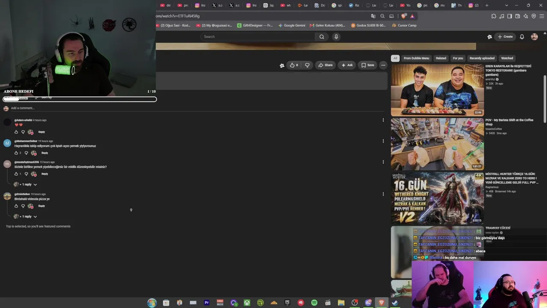Image resolution: width=547 pixels, height=308 pixels.
Task: Open the Gelen Kutusu Gmail bookmark
Action: pyautogui.click(x=327, y=25)
